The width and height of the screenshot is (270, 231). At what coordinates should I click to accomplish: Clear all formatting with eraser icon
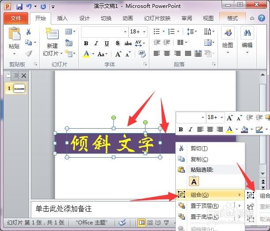[x=142, y=54]
